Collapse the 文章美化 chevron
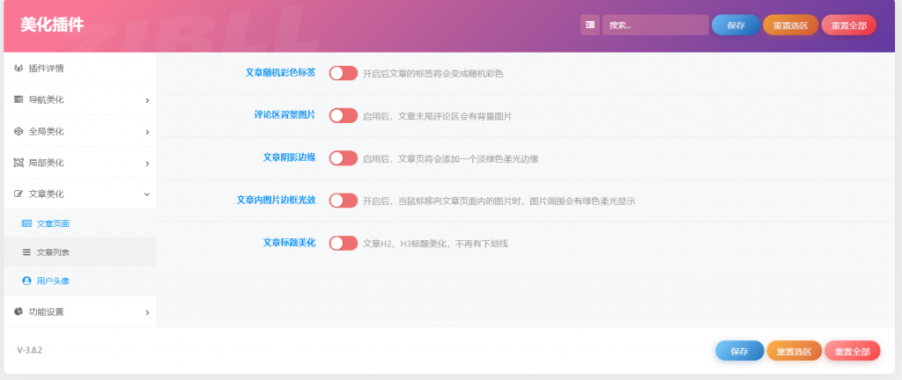This screenshot has height=380, width=902. click(x=147, y=194)
